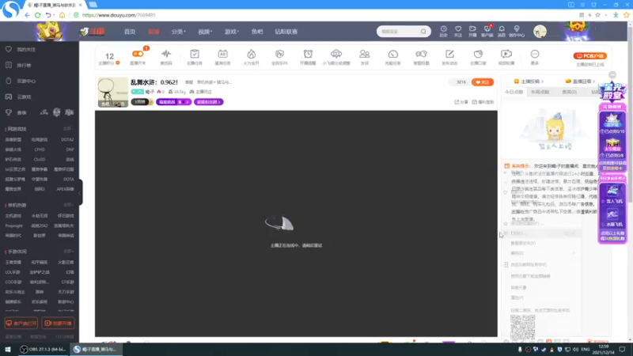Expand the 分类 dropdown in the navigation
This screenshot has width=633, height=356.
click(179, 32)
